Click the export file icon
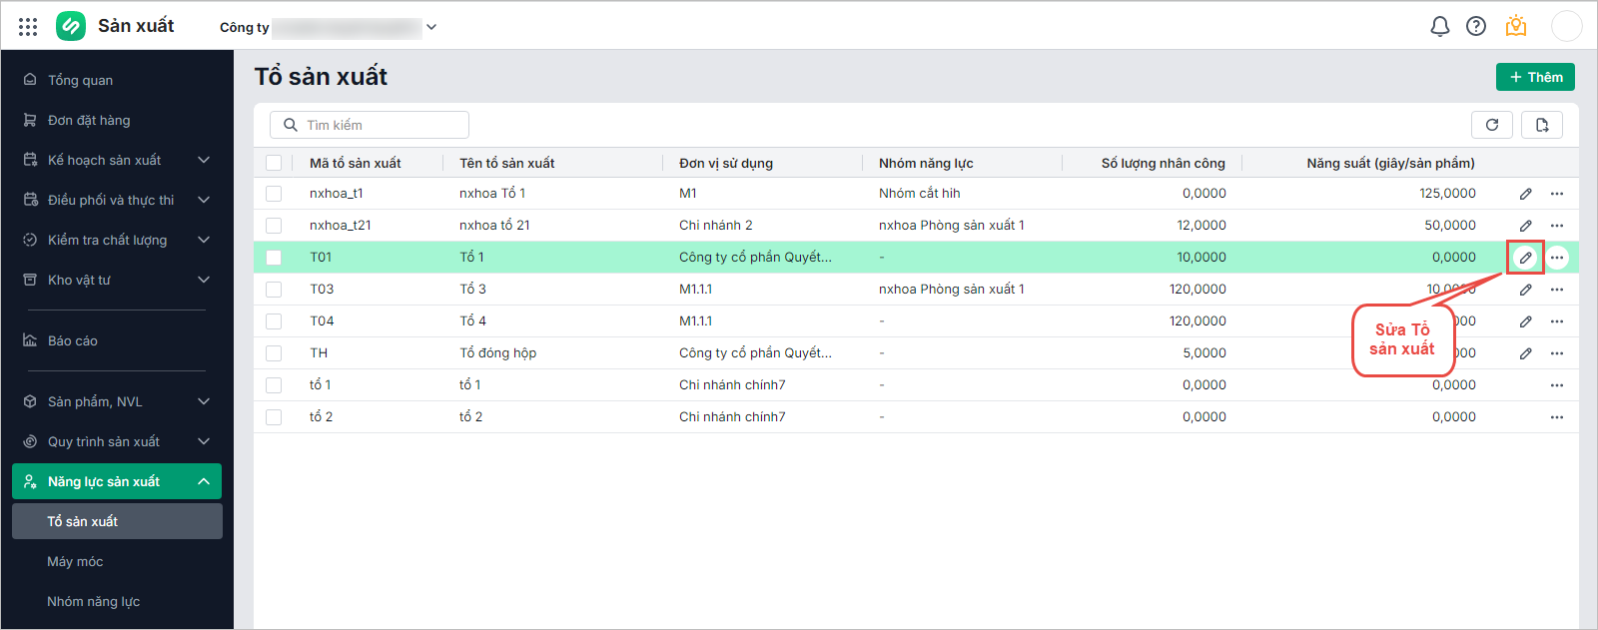Image resolution: width=1598 pixels, height=630 pixels. tap(1541, 125)
